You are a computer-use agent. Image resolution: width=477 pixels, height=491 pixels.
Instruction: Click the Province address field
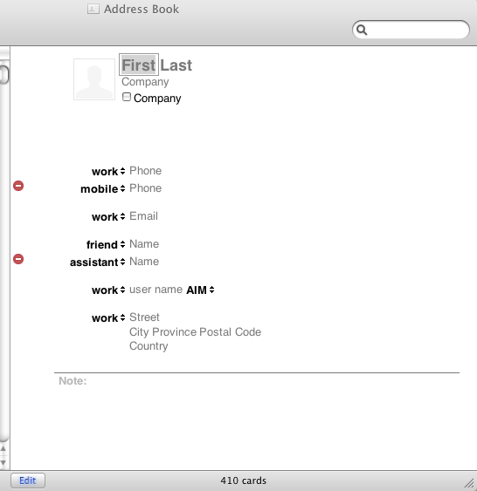tap(174, 332)
